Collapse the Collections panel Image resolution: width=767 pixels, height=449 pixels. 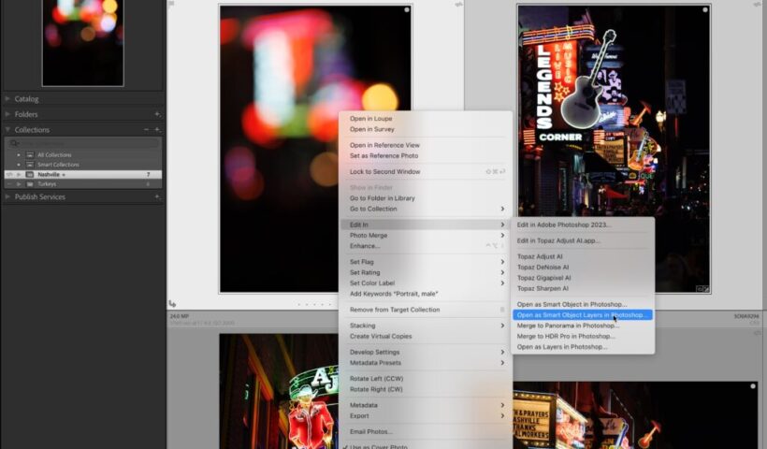point(8,130)
